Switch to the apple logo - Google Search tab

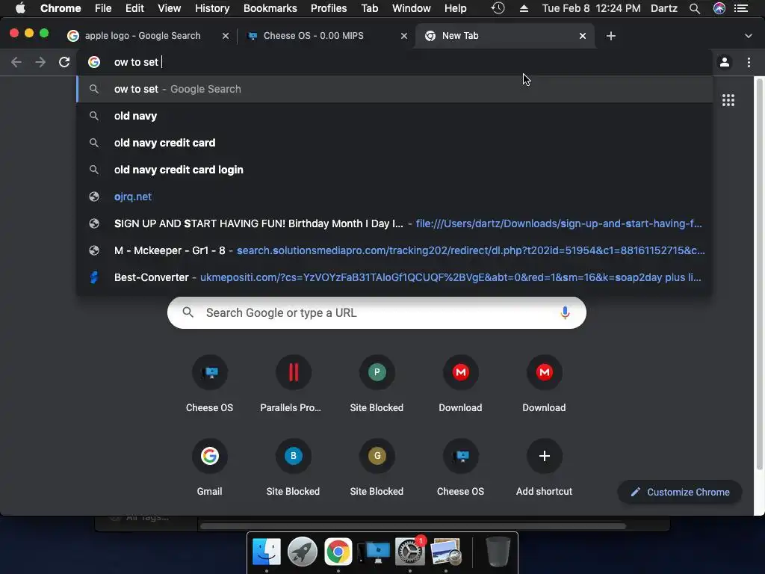[143, 36]
